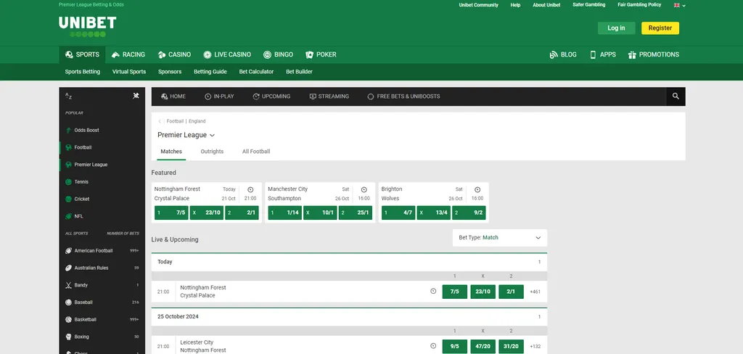
Task: Click the Apps phone icon
Action: coord(593,55)
